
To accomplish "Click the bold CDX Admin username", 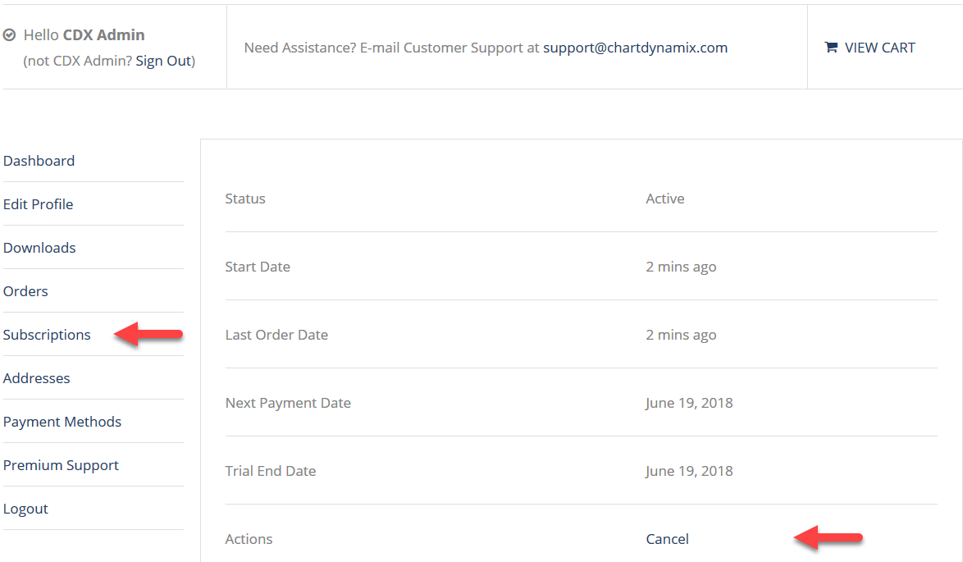I will coord(103,35).
